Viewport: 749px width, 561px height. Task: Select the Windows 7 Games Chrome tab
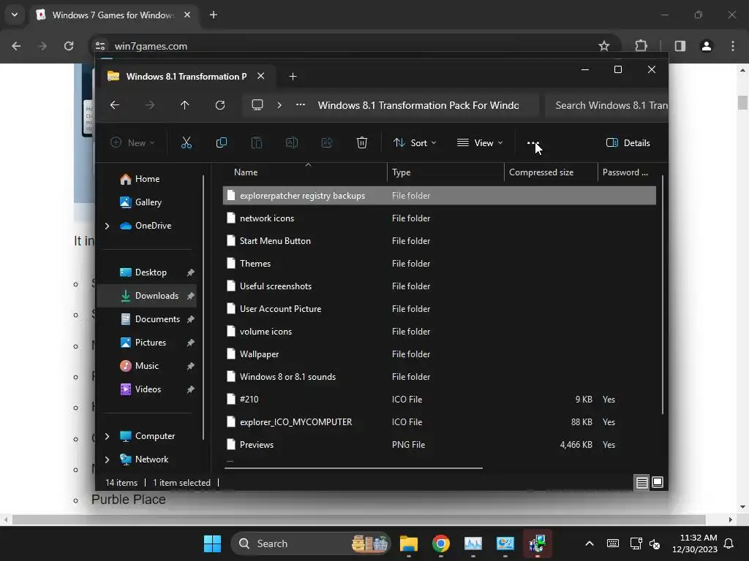(113, 15)
